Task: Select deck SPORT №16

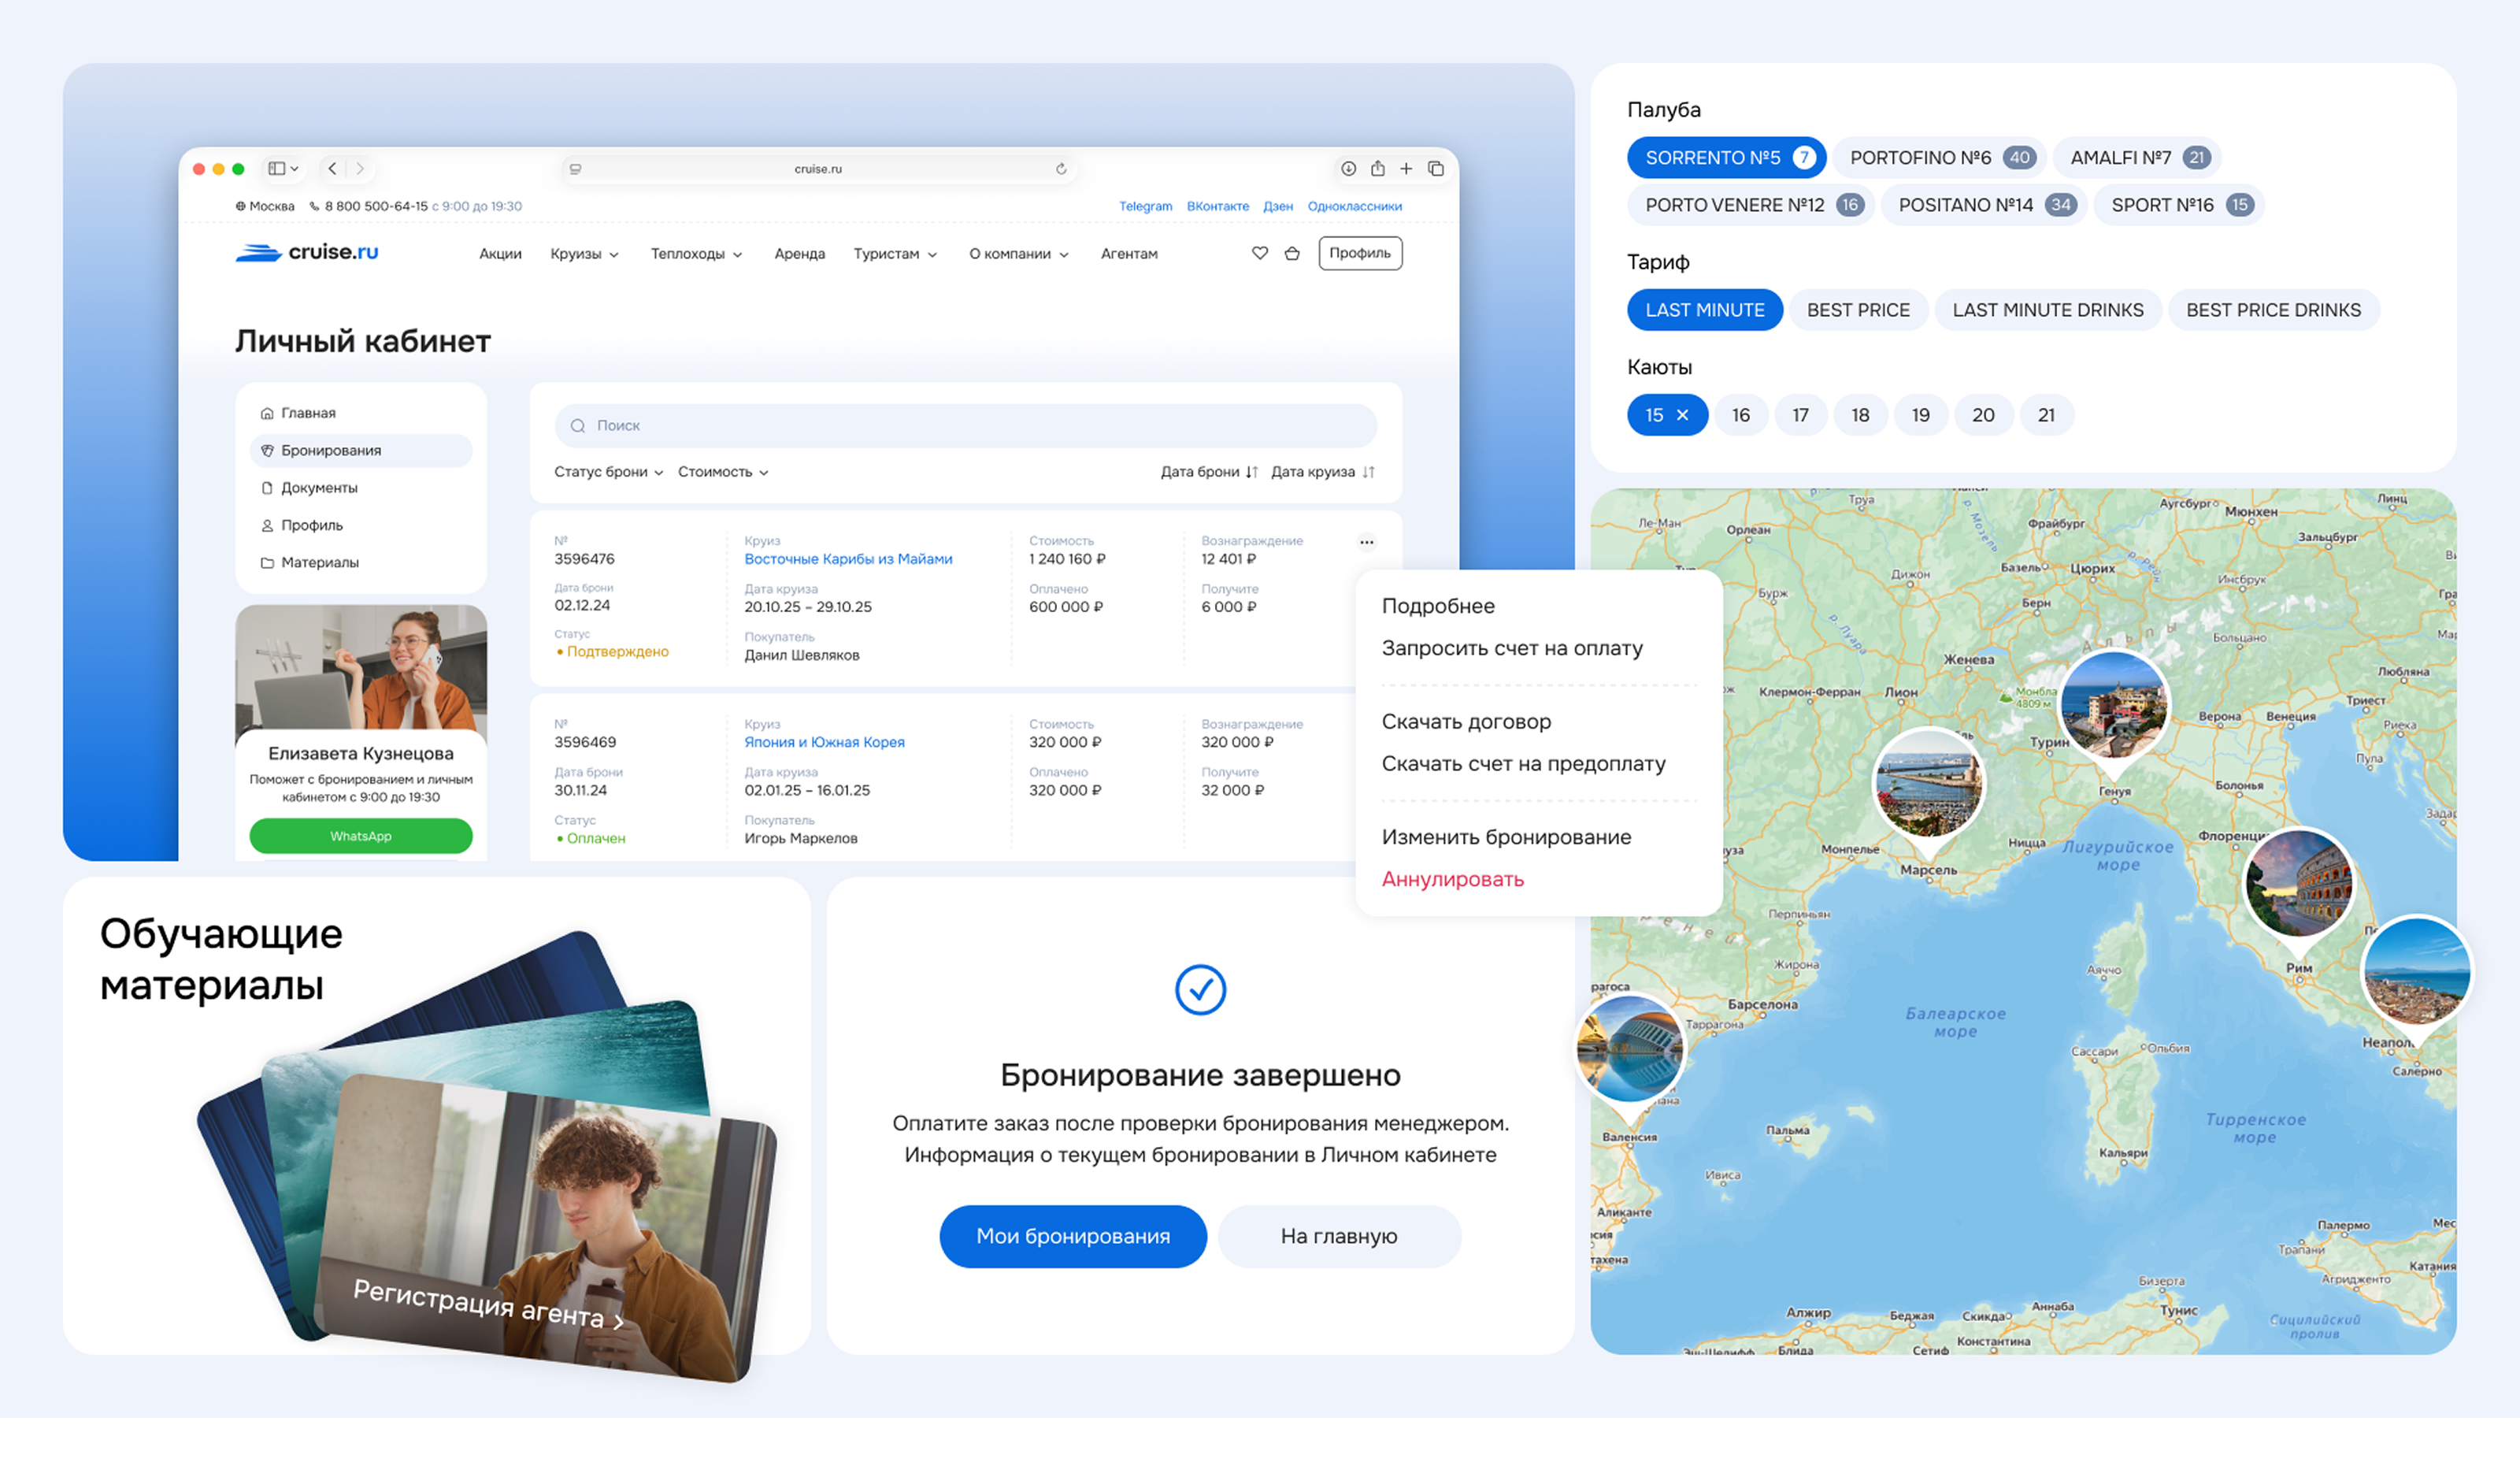Action: pyautogui.click(x=2179, y=205)
